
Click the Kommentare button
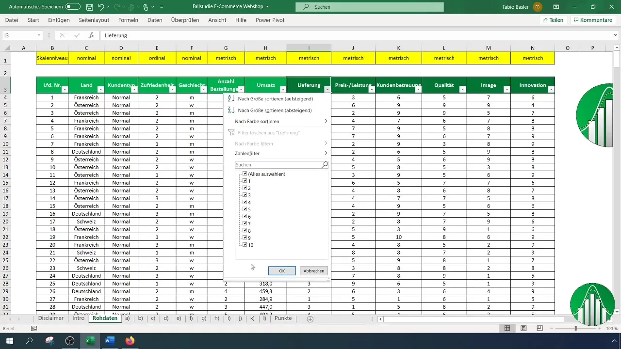pos(594,20)
